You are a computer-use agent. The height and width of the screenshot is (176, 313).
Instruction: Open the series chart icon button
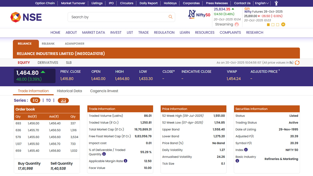pyautogui.click(x=63, y=100)
